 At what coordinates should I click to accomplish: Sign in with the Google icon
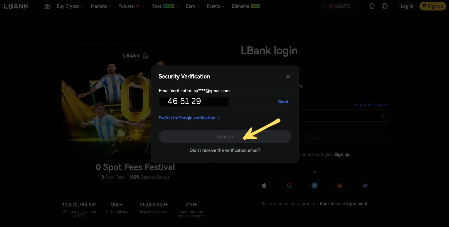click(x=289, y=185)
